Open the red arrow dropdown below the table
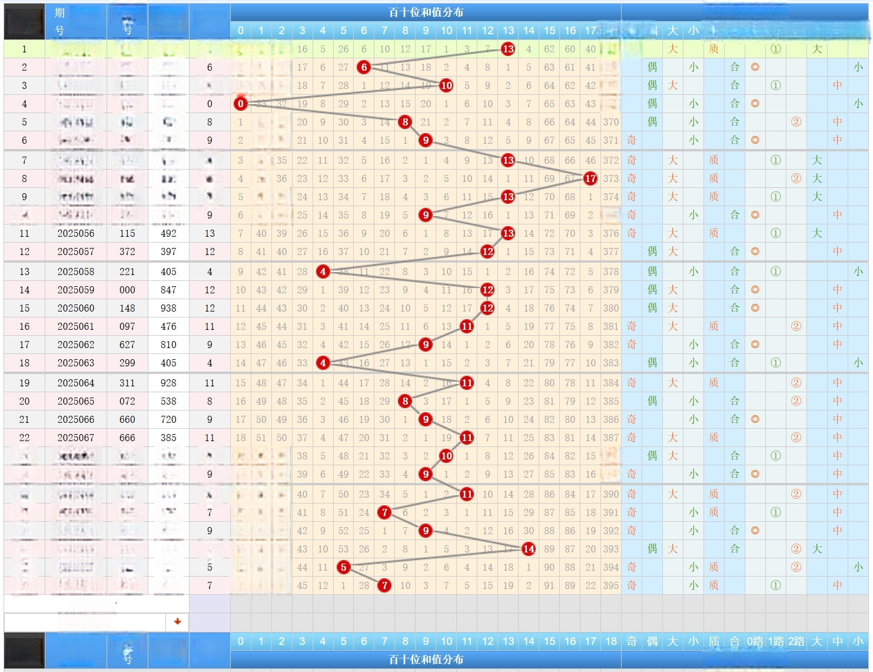This screenshot has width=873, height=672. (x=178, y=621)
